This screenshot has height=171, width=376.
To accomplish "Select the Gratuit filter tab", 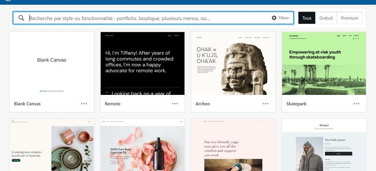I will pos(326,18).
